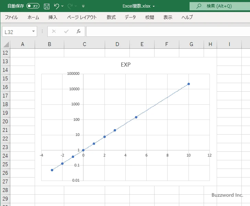Click the horizontal axis label 12
The image size is (250, 206).
[x=209, y=155]
